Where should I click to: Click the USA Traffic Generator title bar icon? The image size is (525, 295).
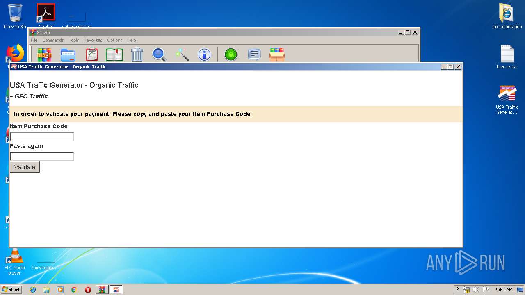pos(14,67)
